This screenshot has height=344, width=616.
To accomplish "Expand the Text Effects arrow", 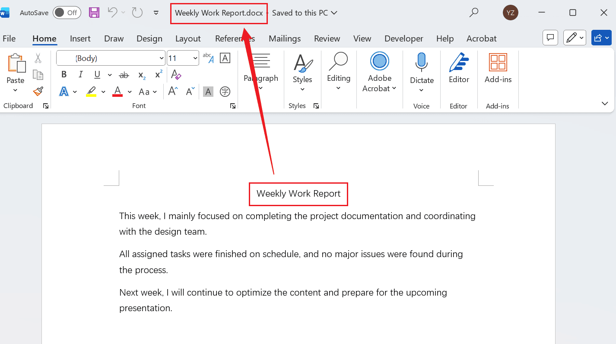I will (x=75, y=92).
